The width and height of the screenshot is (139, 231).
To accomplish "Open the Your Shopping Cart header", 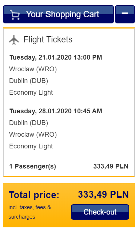I will [58, 14].
